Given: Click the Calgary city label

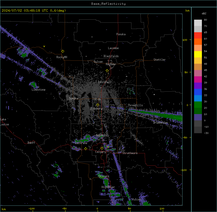Looking at the screenshot, I should click(x=100, y=152).
